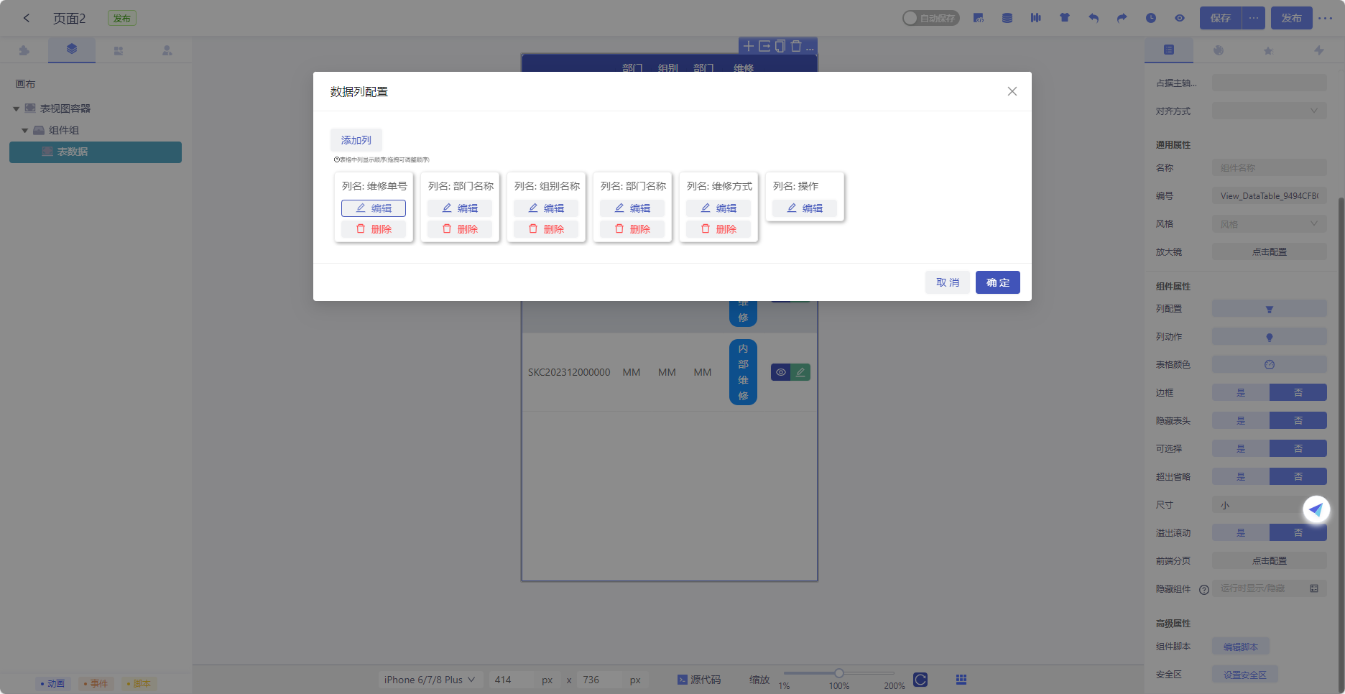This screenshot has height=694, width=1345.
Task: Open the 列配置 filter icon button
Action: point(1270,309)
